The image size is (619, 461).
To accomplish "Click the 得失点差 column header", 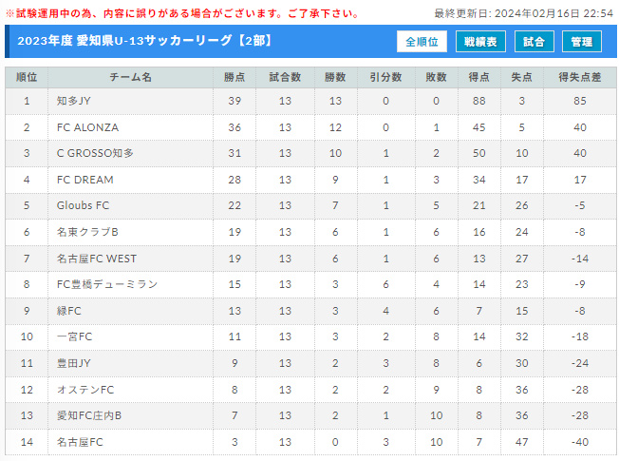I will (579, 77).
